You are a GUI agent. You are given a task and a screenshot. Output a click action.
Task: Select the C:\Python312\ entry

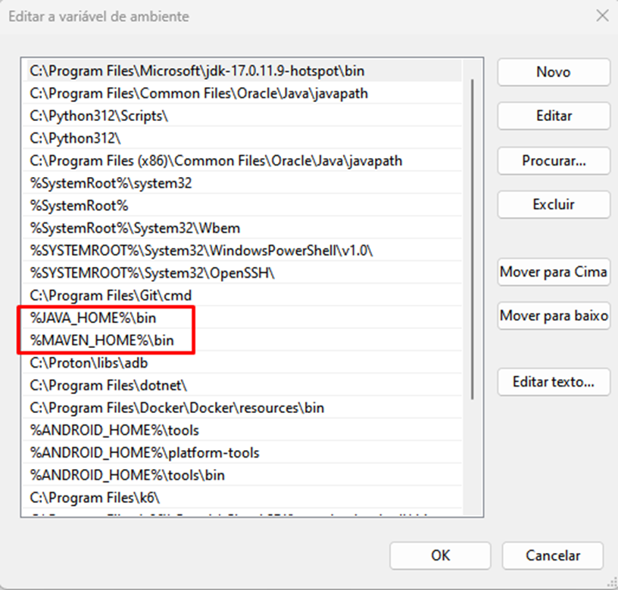(x=242, y=138)
